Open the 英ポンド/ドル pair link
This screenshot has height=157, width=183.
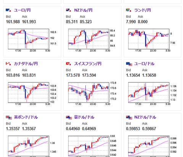(x=26, y=117)
